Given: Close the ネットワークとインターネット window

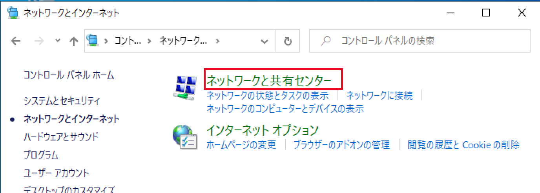Looking at the screenshot, I should (x=522, y=13).
